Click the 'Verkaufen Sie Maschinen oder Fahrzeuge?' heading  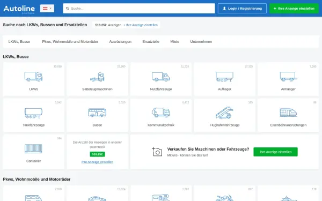point(208,149)
